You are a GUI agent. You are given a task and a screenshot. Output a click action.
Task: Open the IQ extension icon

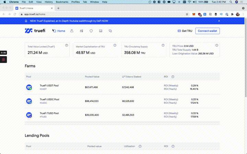pos(221,14)
